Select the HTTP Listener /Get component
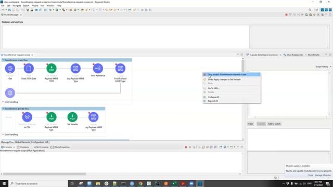Viewport: 333px width, 187px height. click(x=10, y=68)
